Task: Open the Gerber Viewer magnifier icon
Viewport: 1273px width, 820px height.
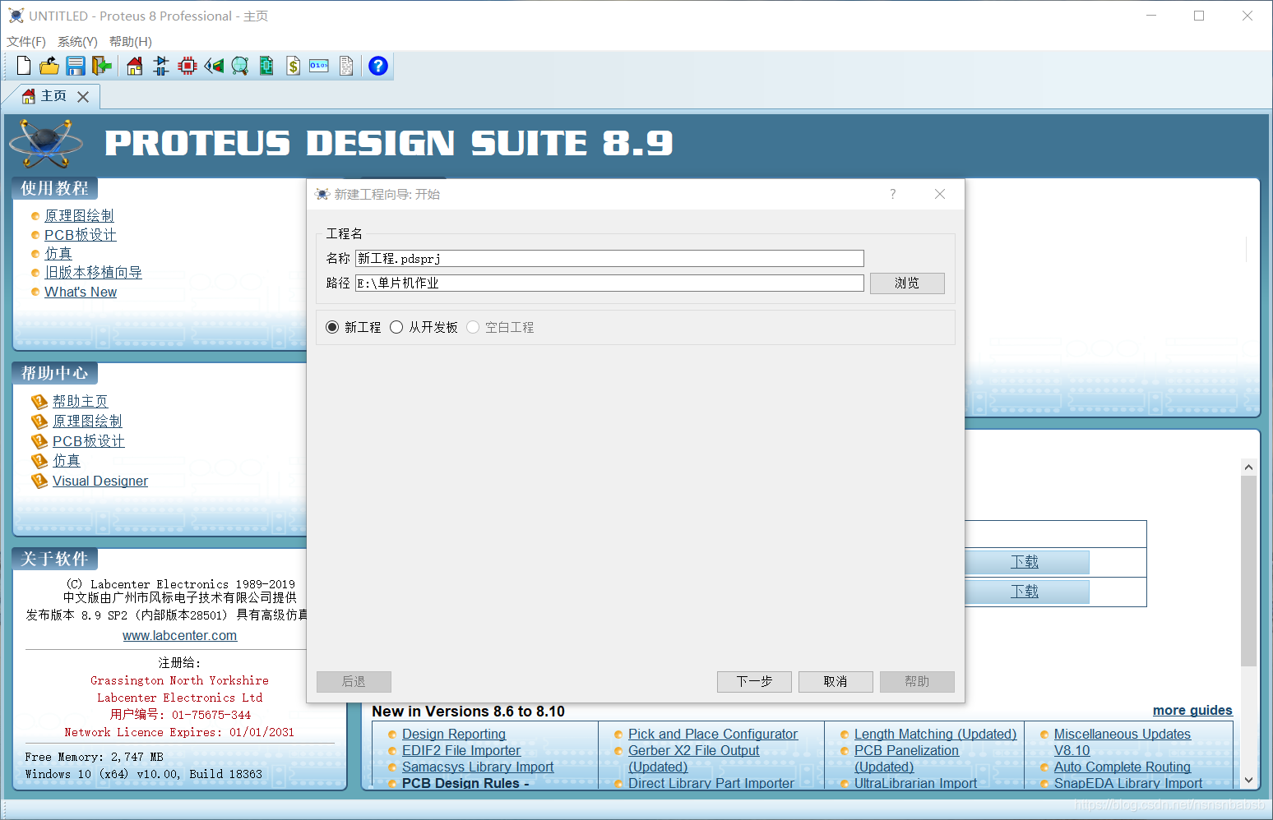Action: (240, 66)
